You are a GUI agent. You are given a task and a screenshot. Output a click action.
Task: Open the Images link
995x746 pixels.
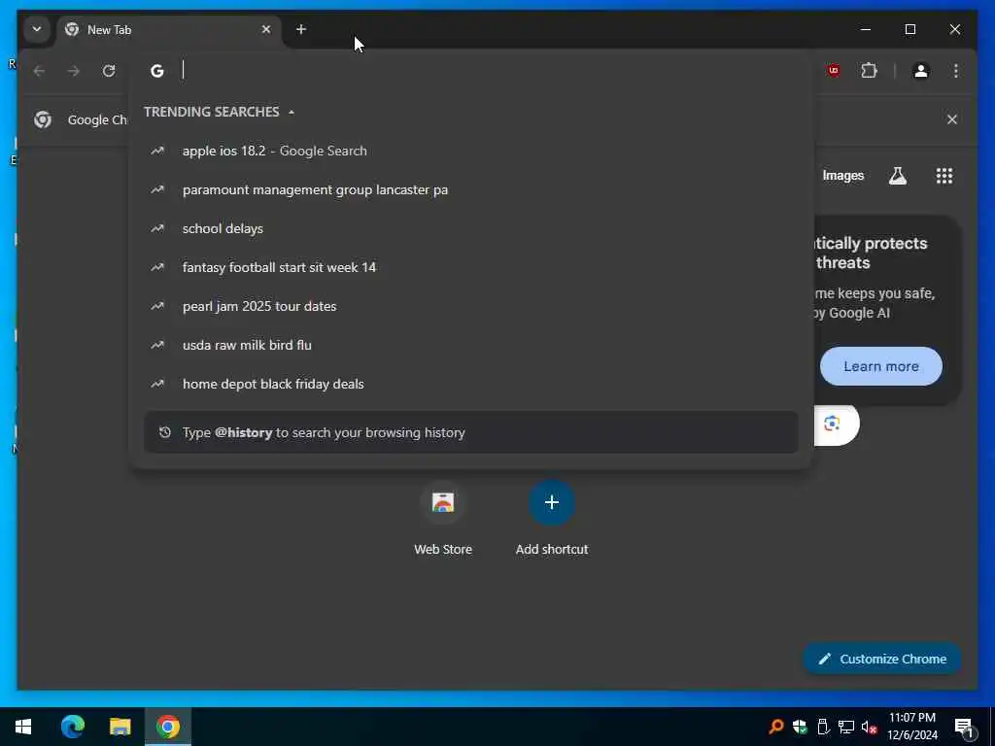click(842, 176)
